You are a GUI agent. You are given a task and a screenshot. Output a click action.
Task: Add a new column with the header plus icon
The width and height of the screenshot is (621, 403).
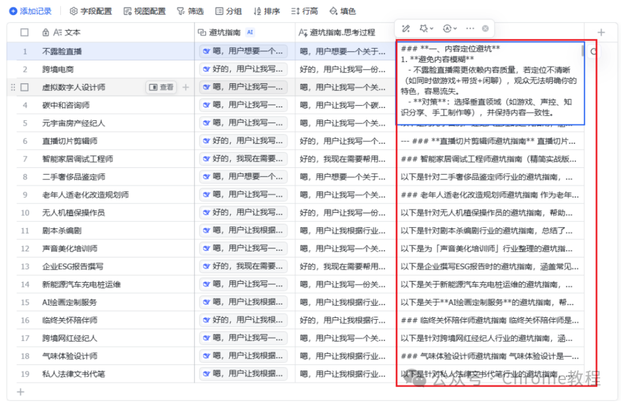(601, 32)
